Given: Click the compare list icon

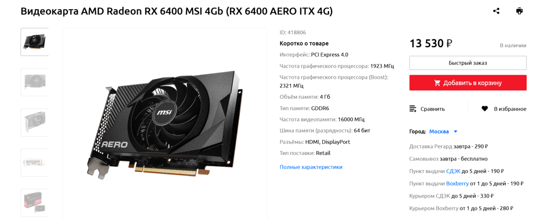Looking at the screenshot, I should click(413, 109).
